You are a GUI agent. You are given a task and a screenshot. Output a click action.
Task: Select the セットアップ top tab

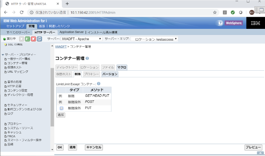pos(15,26)
